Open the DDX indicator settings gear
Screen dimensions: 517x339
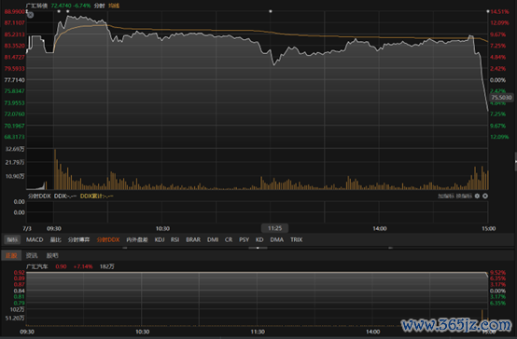point(477,197)
